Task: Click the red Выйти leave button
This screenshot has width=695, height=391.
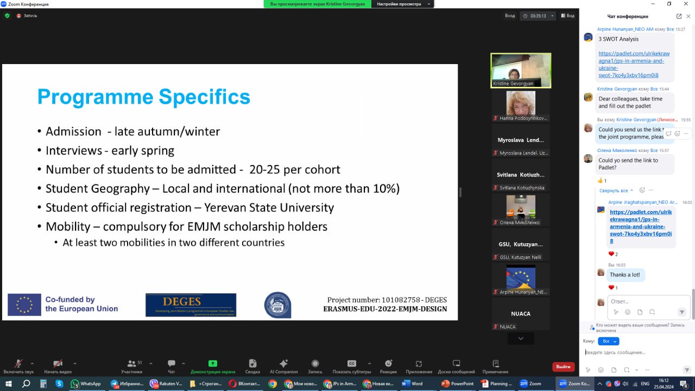Action: pyautogui.click(x=563, y=367)
